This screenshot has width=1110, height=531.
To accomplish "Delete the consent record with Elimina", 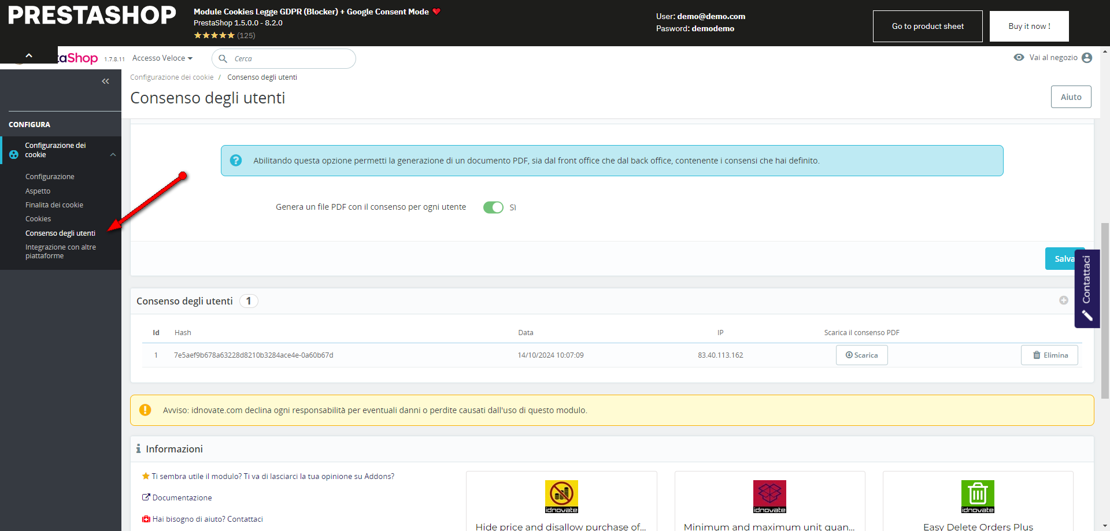I will point(1049,355).
